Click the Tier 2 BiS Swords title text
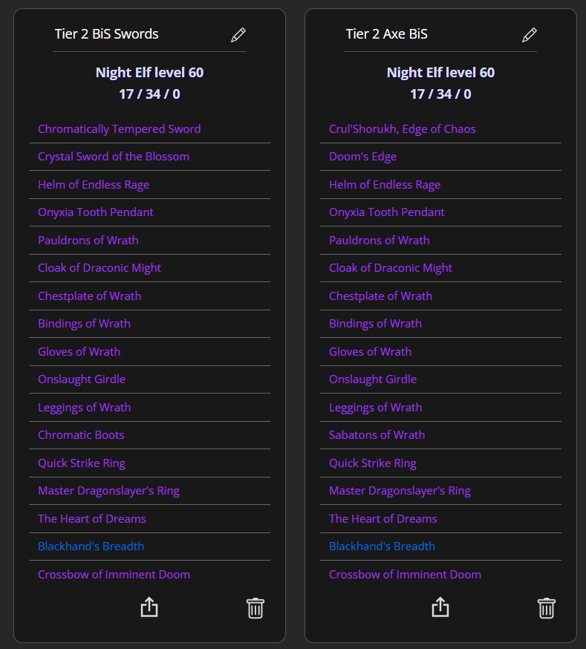This screenshot has width=586, height=649. pos(106,34)
